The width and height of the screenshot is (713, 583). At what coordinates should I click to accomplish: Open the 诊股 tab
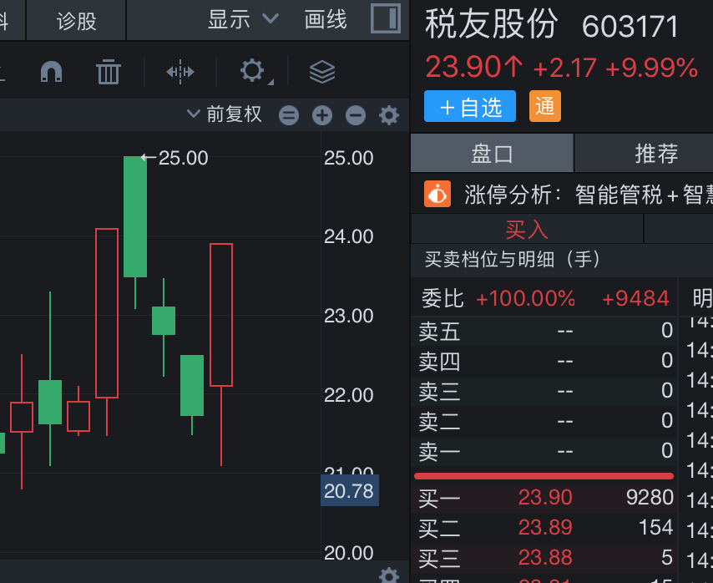click(x=77, y=20)
